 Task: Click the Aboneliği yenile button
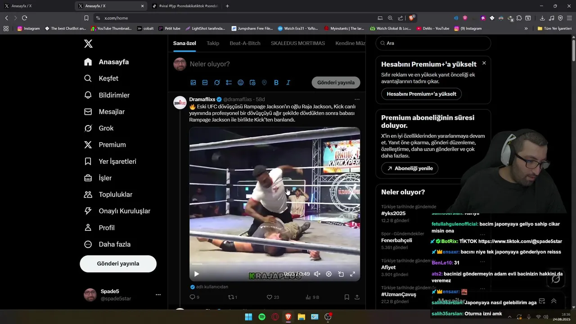pos(409,168)
